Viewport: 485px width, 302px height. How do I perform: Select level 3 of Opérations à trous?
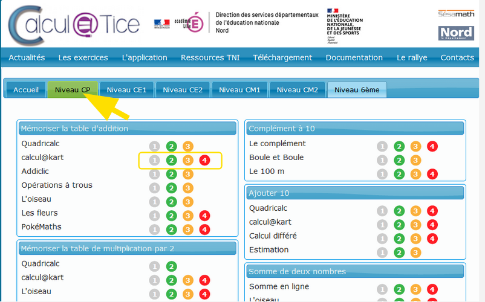pos(187,188)
